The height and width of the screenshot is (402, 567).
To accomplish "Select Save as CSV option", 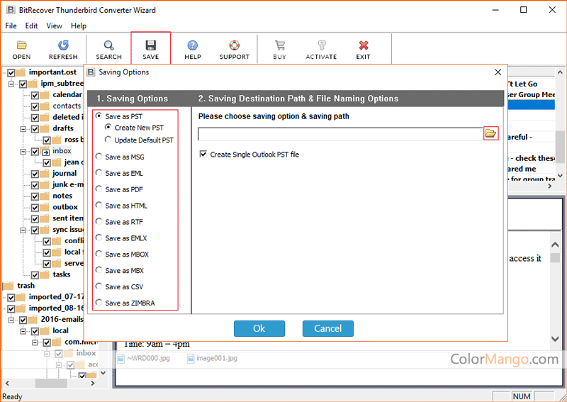I will click(x=99, y=286).
